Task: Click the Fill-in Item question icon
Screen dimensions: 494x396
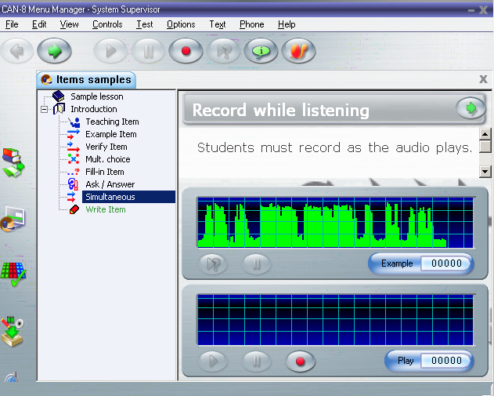Action: (74, 172)
